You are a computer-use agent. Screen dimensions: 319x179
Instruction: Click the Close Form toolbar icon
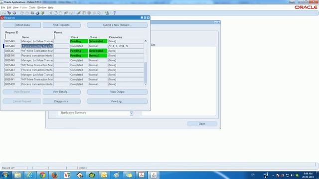(x=42, y=13)
